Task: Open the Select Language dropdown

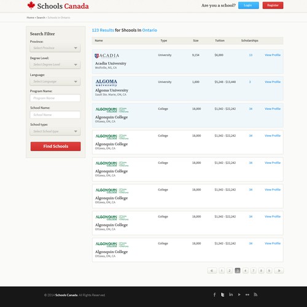Action: 55,82
